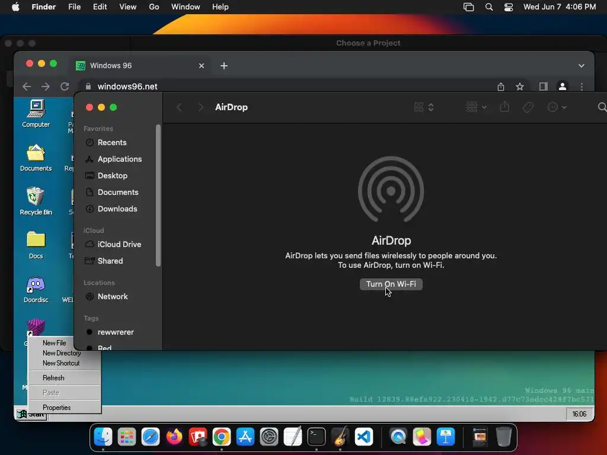Open Terminal from the Dock
The width and height of the screenshot is (607, 455).
click(317, 437)
